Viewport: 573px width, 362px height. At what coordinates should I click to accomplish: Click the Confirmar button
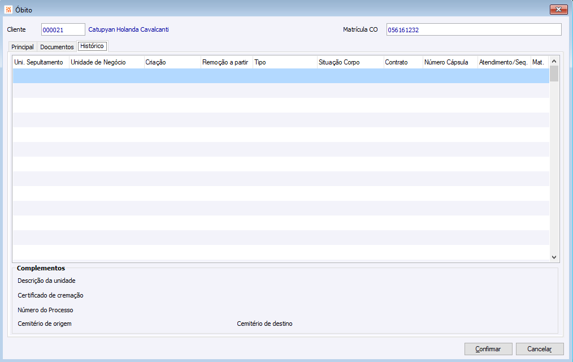[x=488, y=349]
